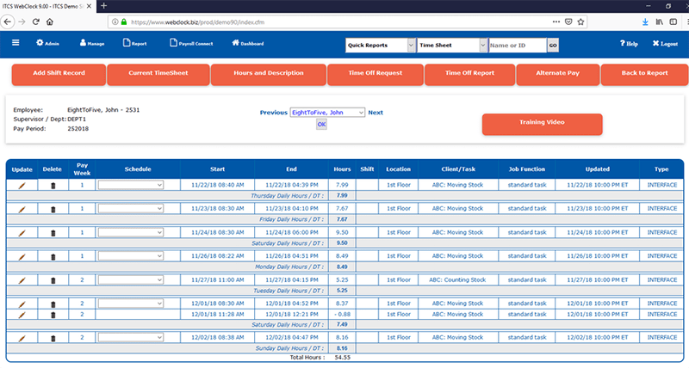The width and height of the screenshot is (689, 368).
Task: Edit the 11/27/18 shift record pencil
Action: (22, 280)
